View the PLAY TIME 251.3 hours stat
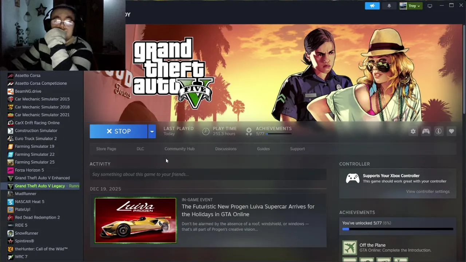This screenshot has height=262, width=466. tap(220, 131)
